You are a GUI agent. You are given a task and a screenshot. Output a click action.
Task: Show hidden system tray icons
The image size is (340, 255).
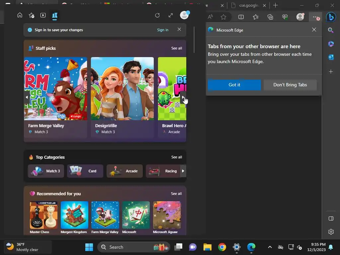click(270, 247)
